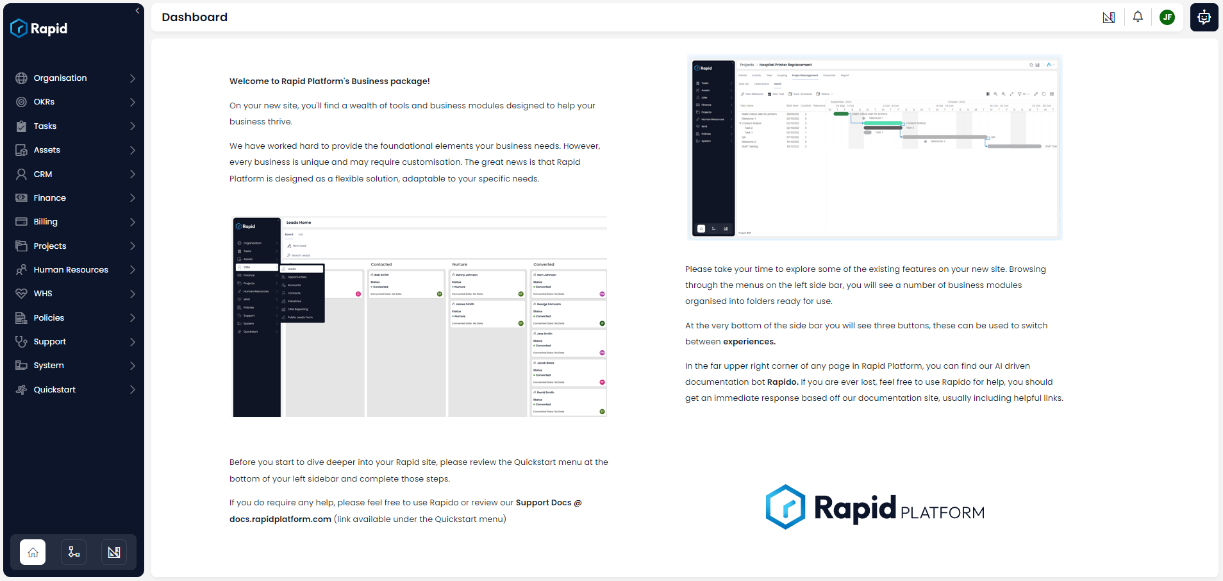The width and height of the screenshot is (1223, 581).
Task: Click the Rapid logo in the sidebar
Action: [x=39, y=28]
